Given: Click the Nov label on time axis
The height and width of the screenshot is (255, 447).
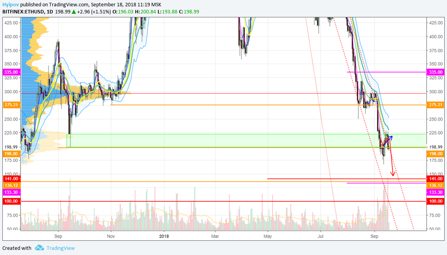Looking at the screenshot, I should point(111,236).
